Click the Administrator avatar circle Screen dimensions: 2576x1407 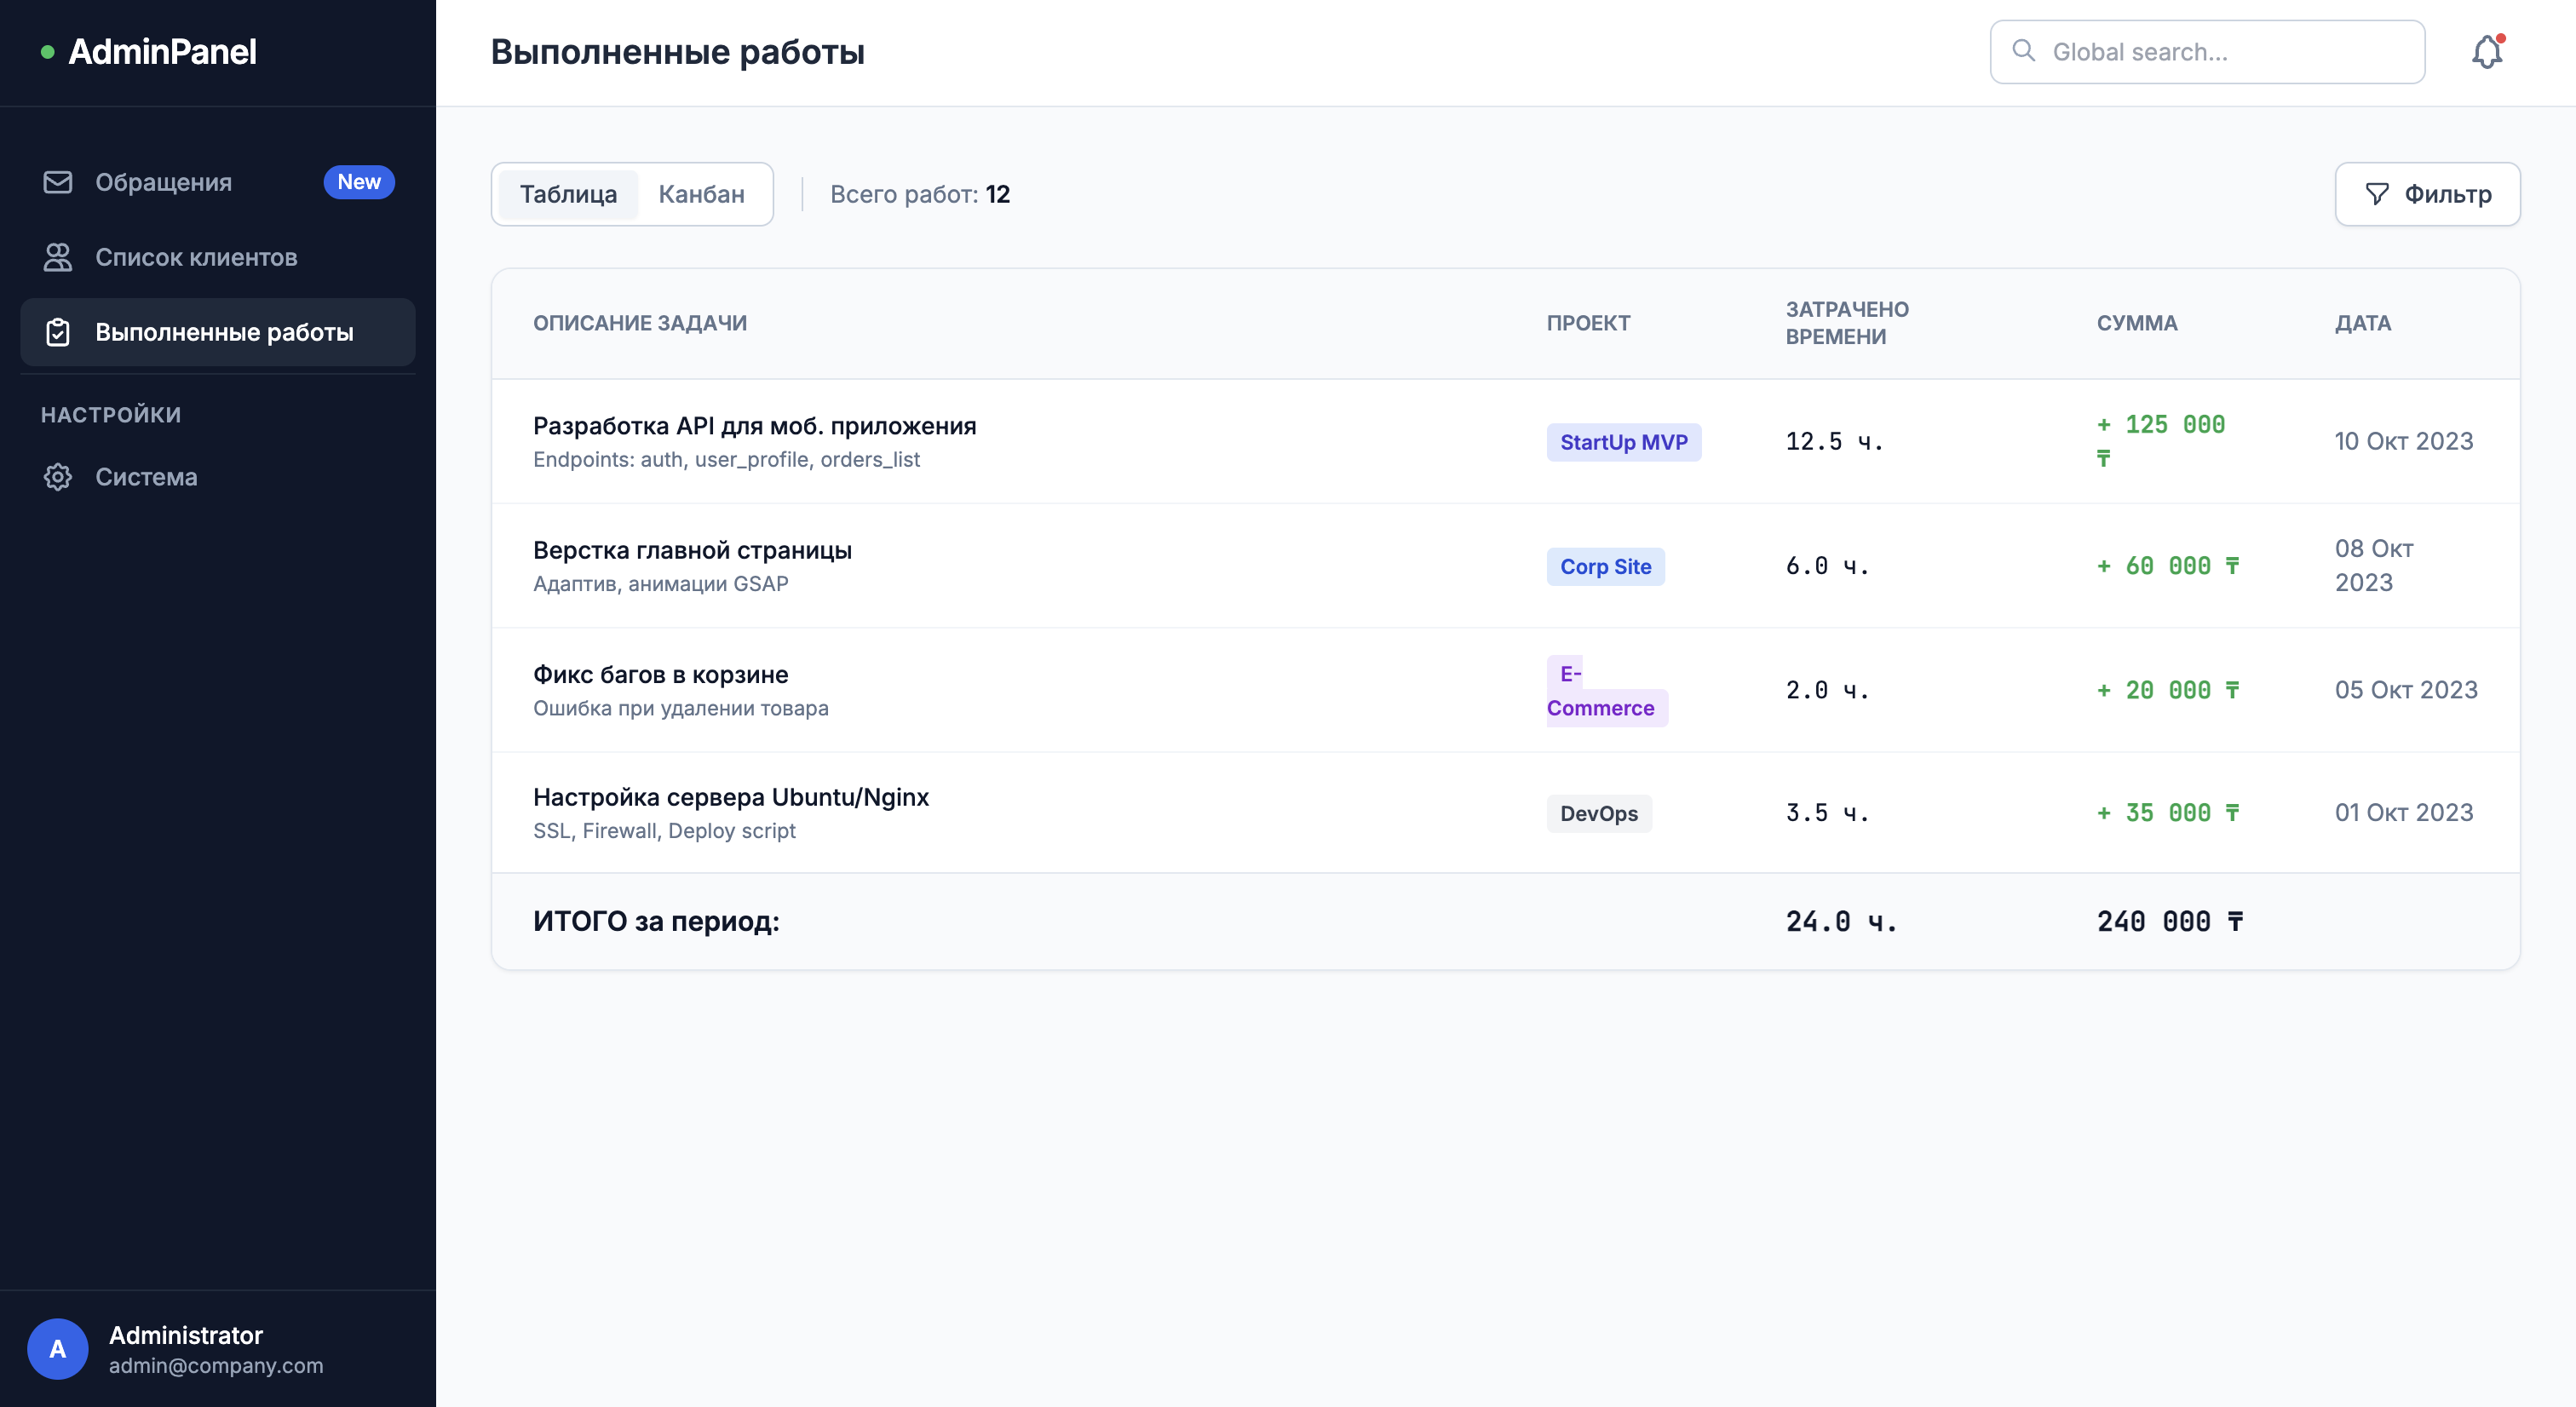(58, 1348)
